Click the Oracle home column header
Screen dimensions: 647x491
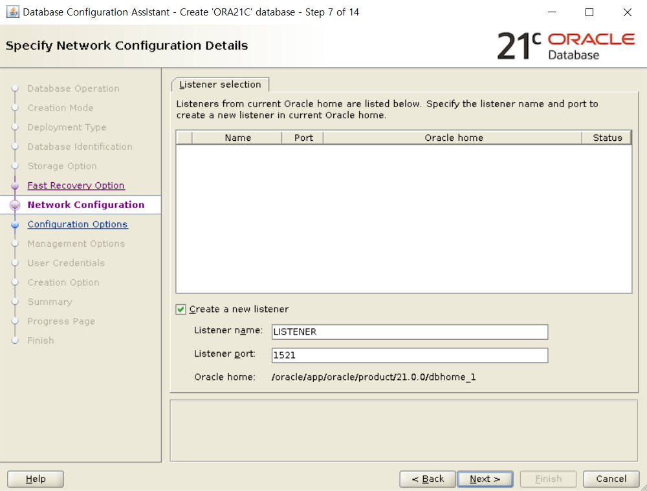(x=453, y=138)
